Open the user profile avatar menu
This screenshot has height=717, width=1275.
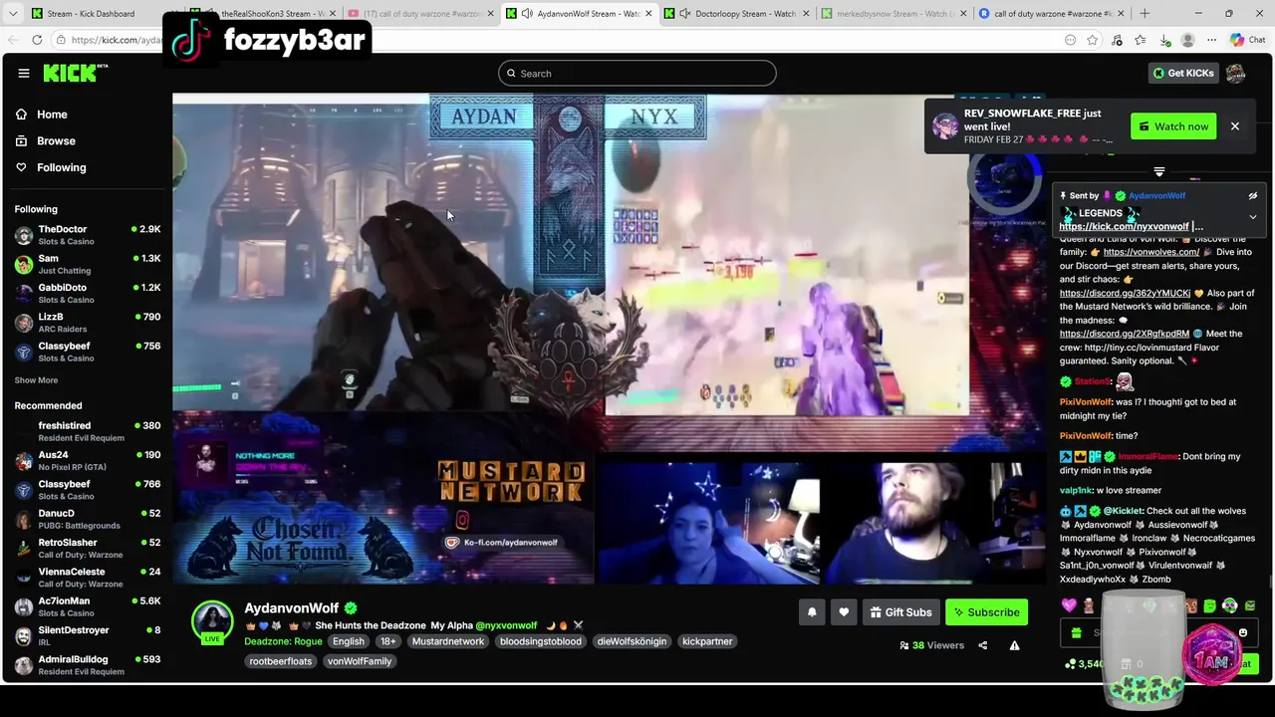click(1236, 73)
